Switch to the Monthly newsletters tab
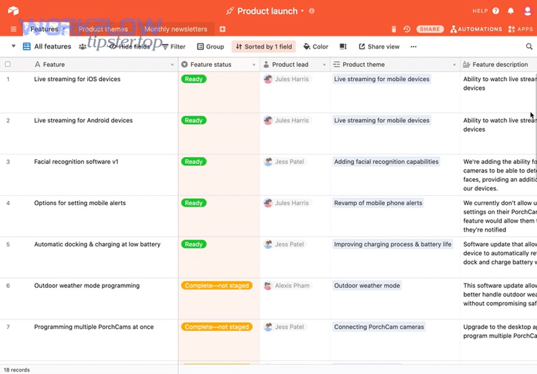 [x=175, y=29]
